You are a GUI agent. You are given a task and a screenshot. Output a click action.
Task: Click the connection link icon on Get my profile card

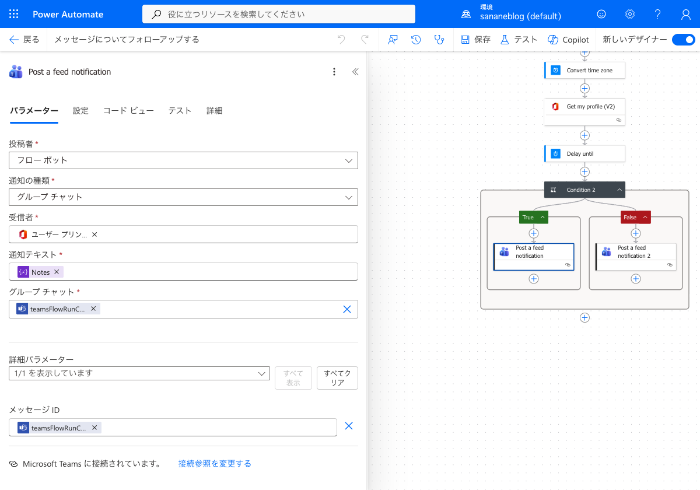619,120
